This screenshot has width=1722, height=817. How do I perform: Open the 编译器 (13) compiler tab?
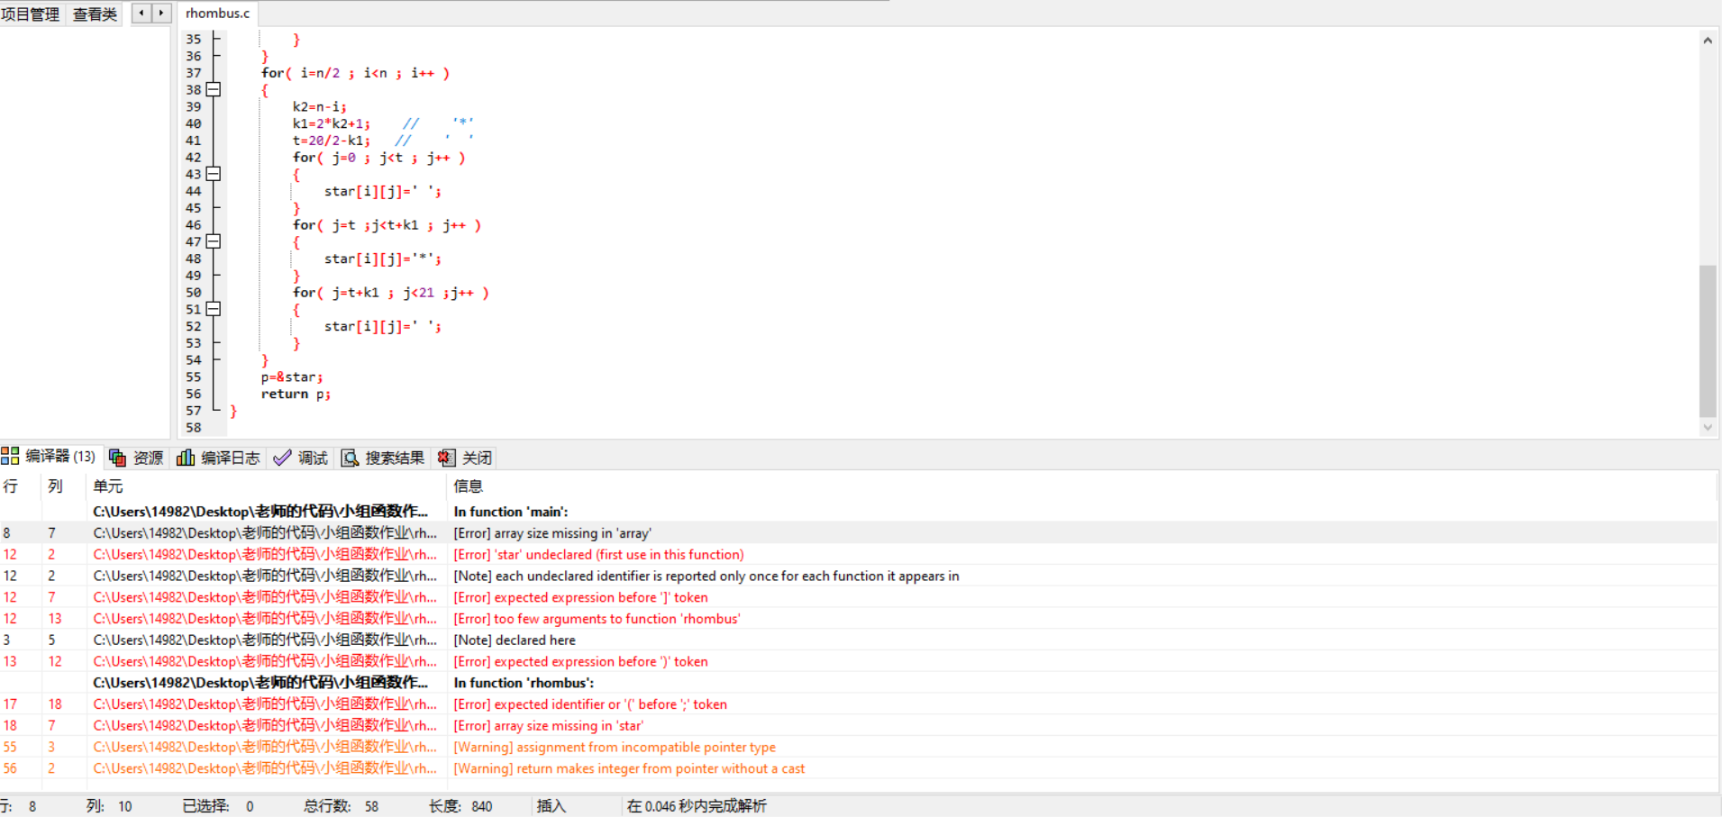pos(50,457)
